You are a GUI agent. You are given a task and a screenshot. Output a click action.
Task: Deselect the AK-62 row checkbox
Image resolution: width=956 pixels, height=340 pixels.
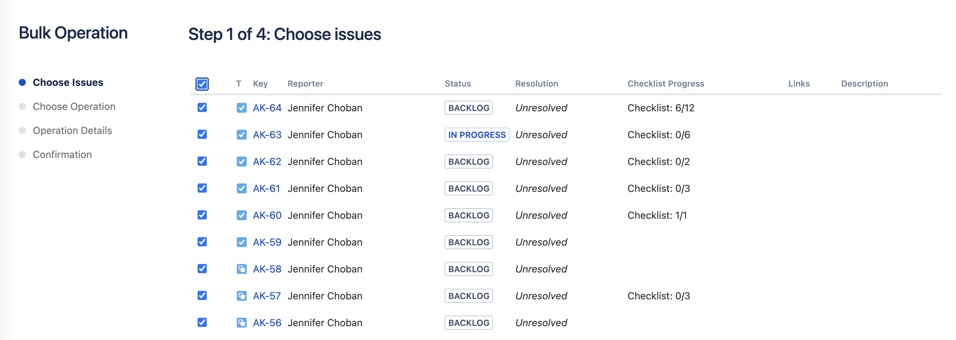click(x=202, y=162)
